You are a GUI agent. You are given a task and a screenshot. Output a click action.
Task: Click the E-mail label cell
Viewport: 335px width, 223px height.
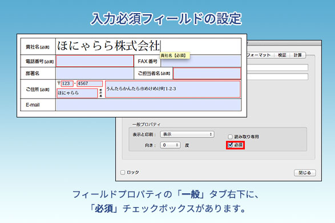38,105
